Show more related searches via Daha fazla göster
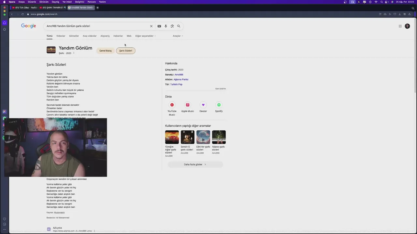 195,164
